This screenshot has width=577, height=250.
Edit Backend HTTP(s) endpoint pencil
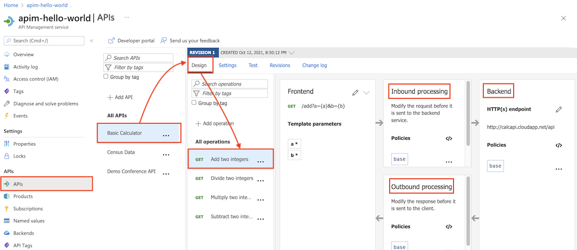pyautogui.click(x=558, y=109)
